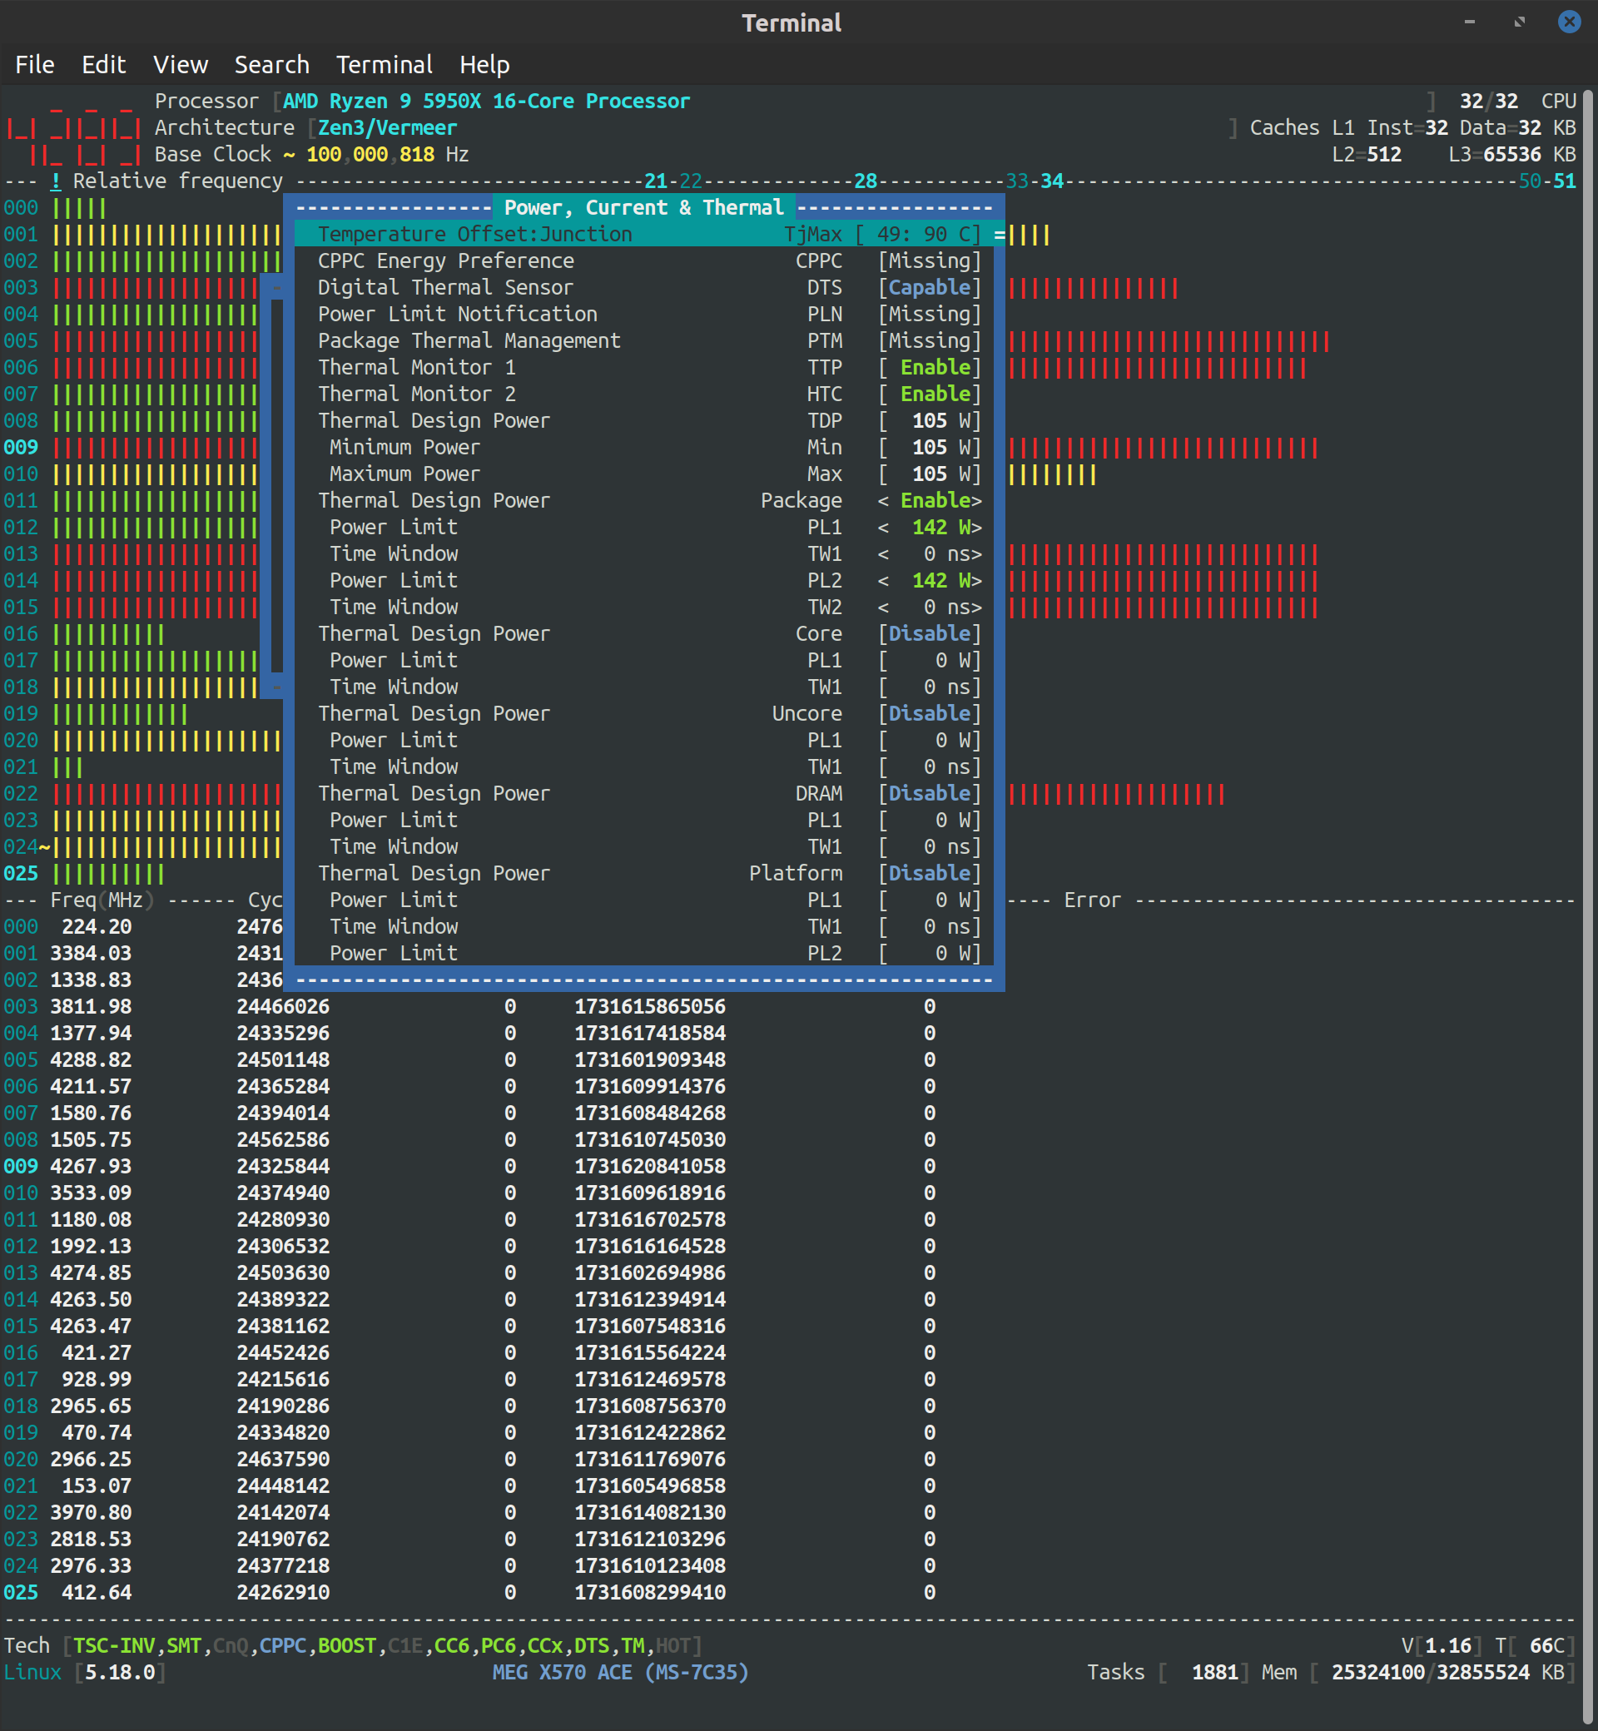This screenshot has height=1731, width=1598.
Task: Select CPU 005 frequency 4288.82
Action: coord(91,1060)
